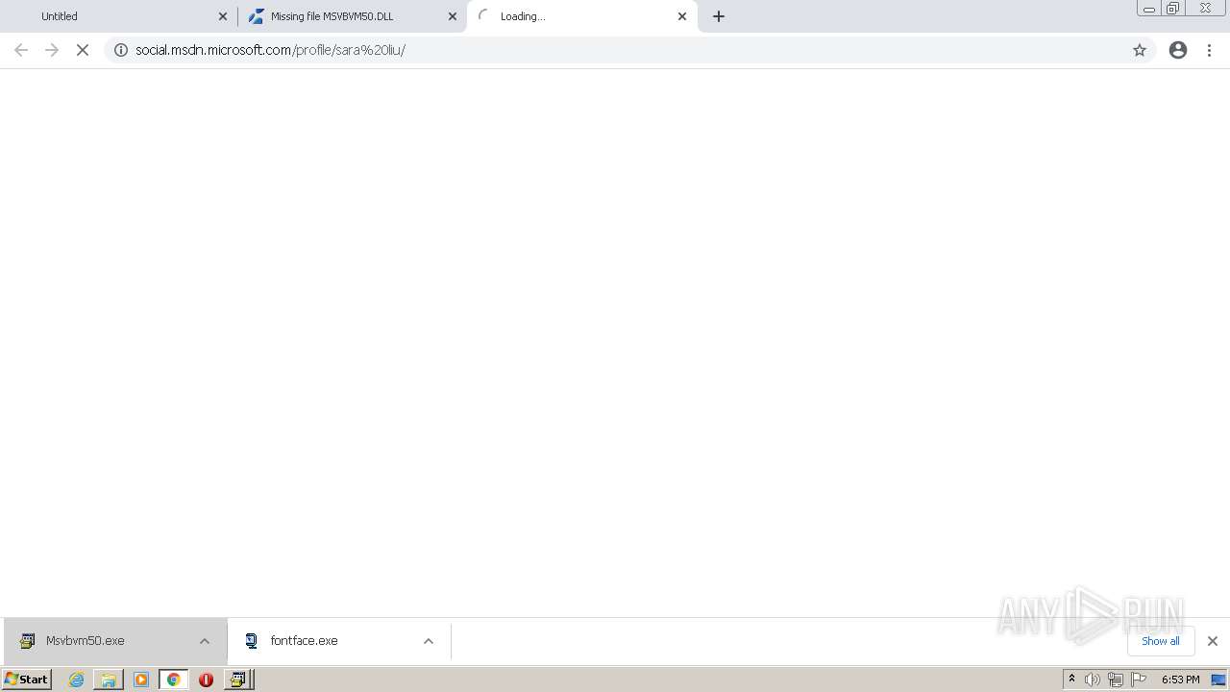
Task: Expand options for Msvbvm50.exe download
Action: 205,641
